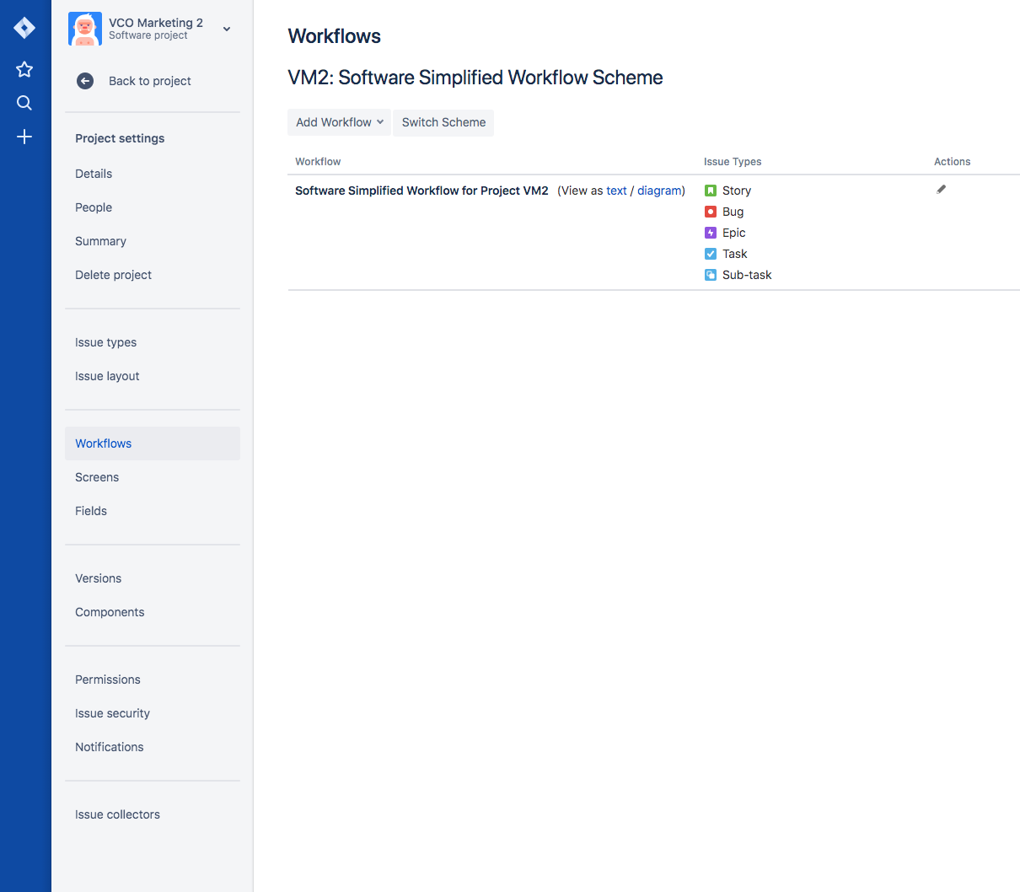
Task: Open Notifications settings page
Action: point(109,747)
